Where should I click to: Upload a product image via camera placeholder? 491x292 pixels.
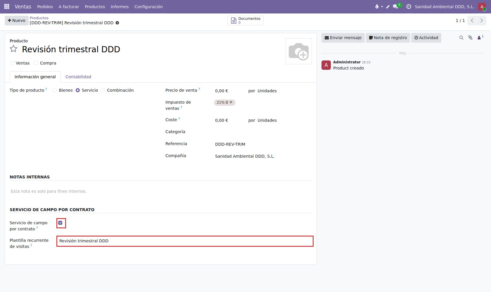(x=299, y=51)
